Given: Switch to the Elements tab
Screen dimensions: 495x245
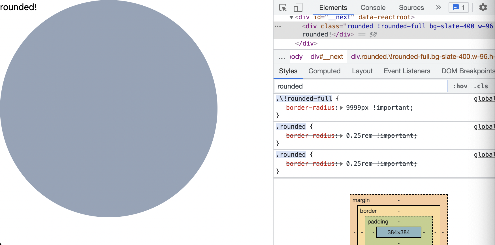Looking at the screenshot, I should click(x=333, y=8).
